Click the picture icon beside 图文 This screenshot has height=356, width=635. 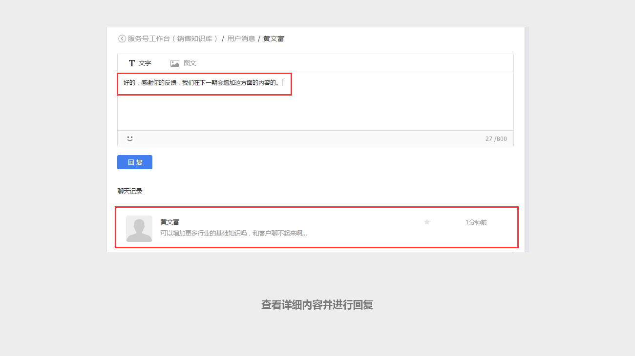(x=174, y=63)
